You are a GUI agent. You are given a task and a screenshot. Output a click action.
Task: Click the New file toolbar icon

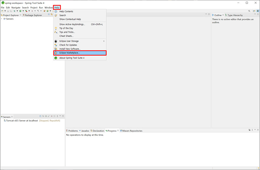click(x=2, y=11)
